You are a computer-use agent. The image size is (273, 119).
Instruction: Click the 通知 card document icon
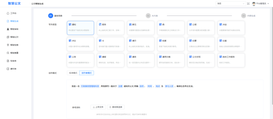(70, 24)
